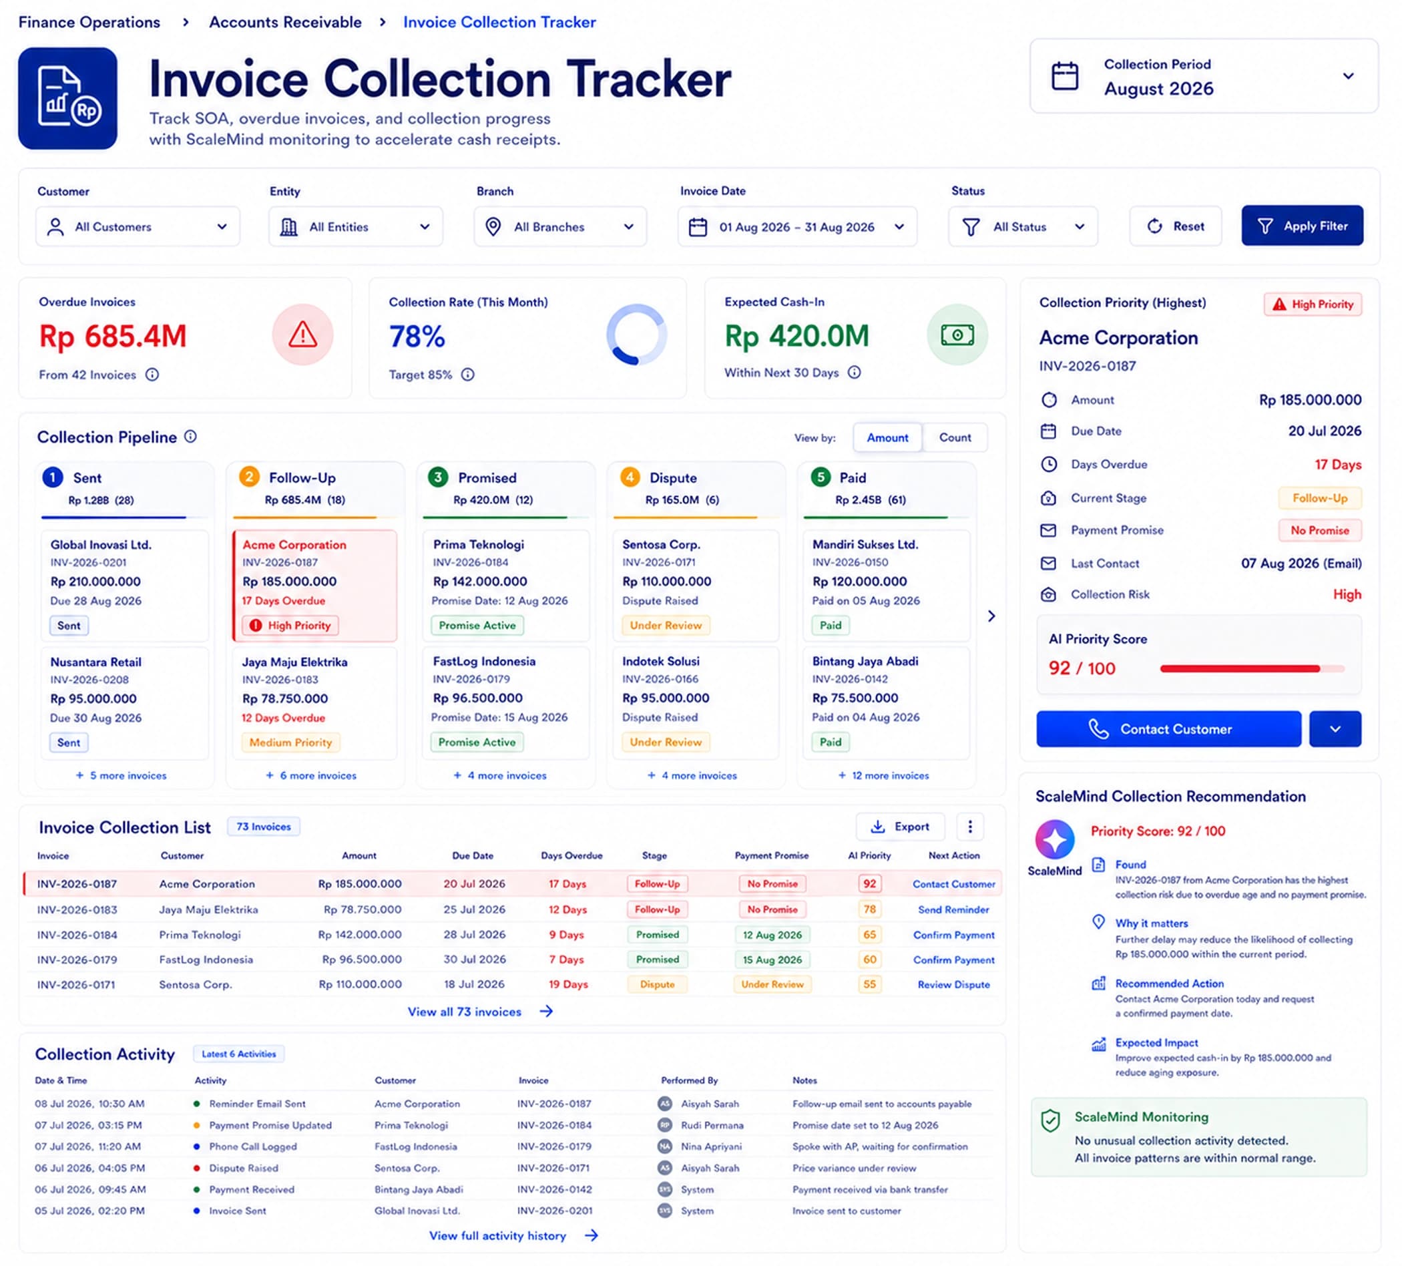Click the Reset filter button
The height and width of the screenshot is (1266, 1402).
(x=1175, y=226)
